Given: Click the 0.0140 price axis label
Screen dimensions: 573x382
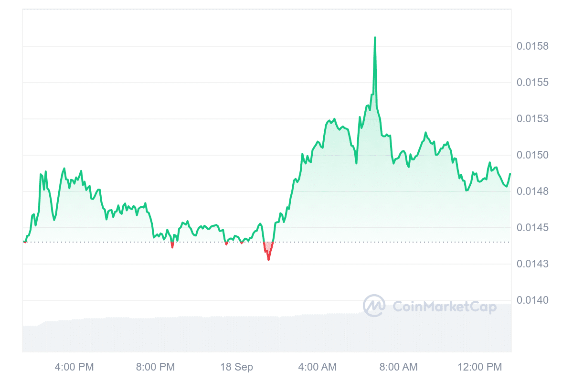Looking at the screenshot, I should pos(532,300).
